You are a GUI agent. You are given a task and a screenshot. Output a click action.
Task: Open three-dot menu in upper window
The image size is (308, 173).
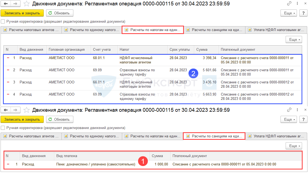(297, 3)
